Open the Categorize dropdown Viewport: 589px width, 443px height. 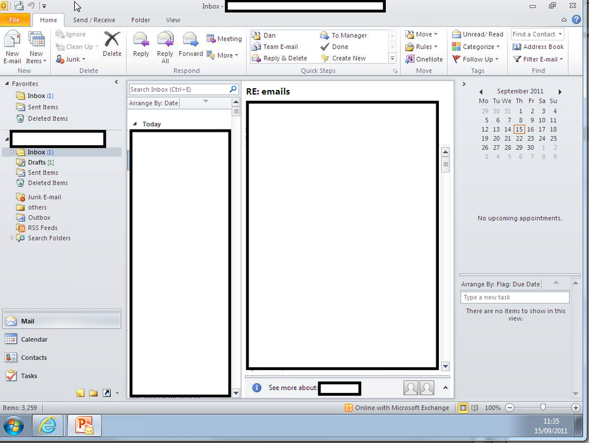click(476, 47)
